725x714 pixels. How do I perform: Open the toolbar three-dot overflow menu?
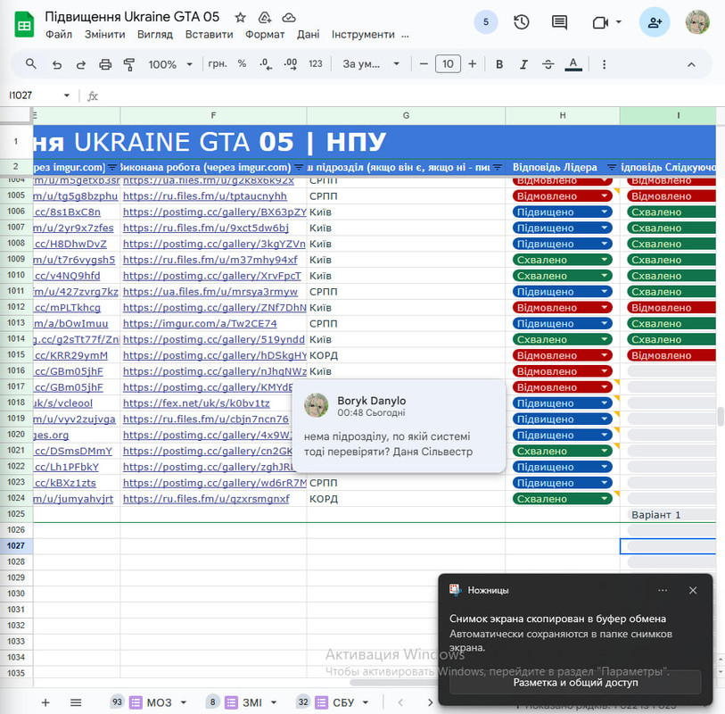(604, 64)
